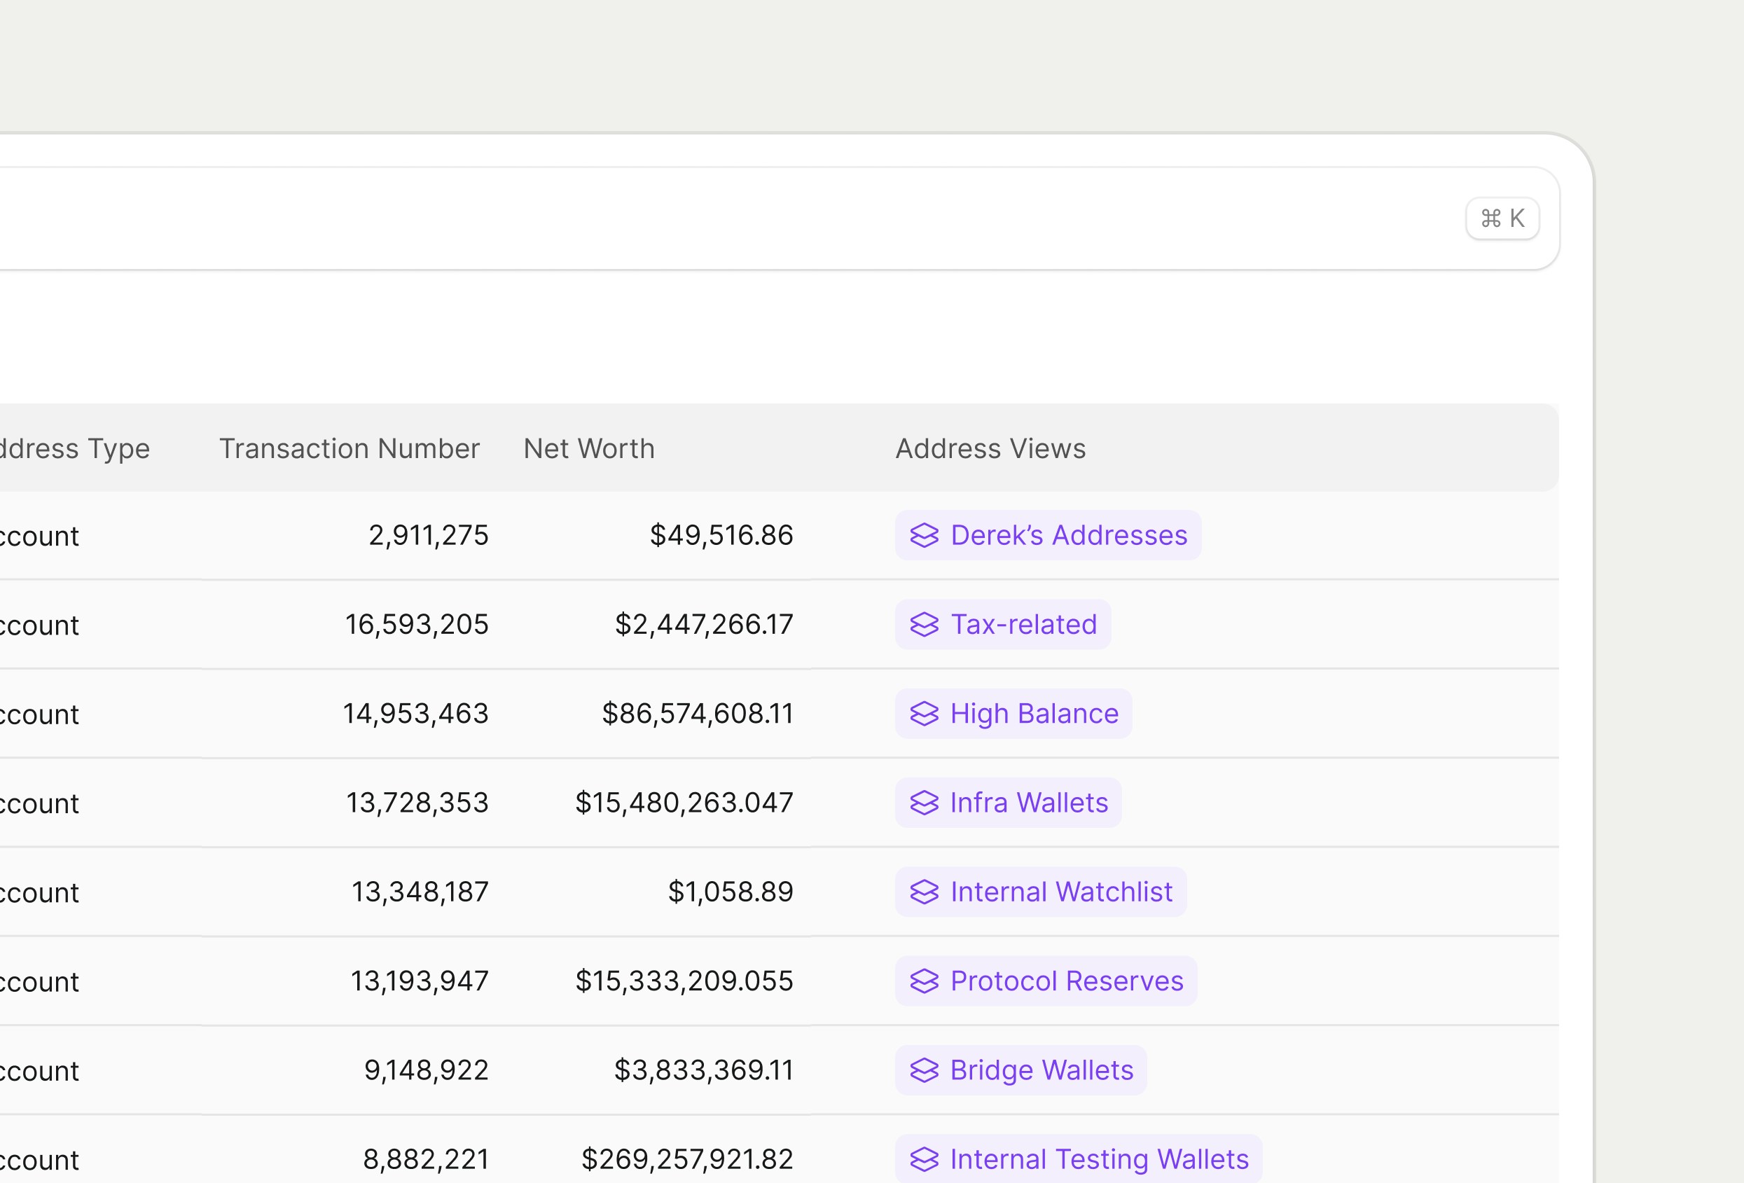
Task: Click layers icon in Derek's Addresses tag
Action: click(x=924, y=535)
